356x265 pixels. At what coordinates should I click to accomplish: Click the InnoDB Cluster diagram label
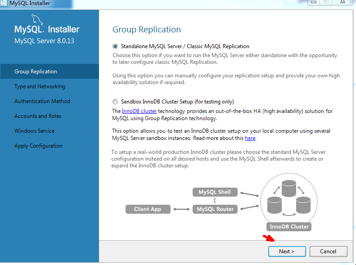289,227
